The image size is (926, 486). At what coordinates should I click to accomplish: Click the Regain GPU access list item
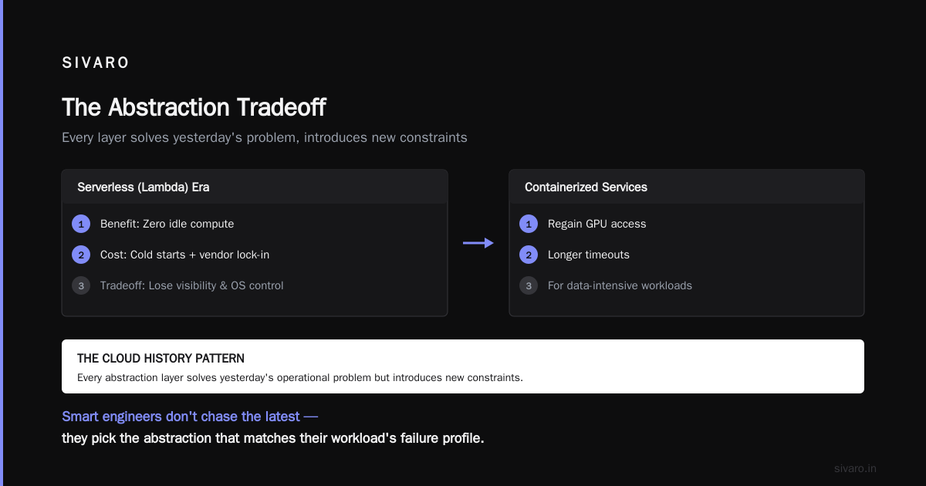click(596, 224)
